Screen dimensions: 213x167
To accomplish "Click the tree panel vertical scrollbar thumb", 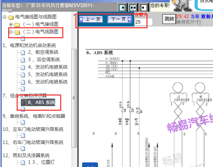I will (74, 98).
